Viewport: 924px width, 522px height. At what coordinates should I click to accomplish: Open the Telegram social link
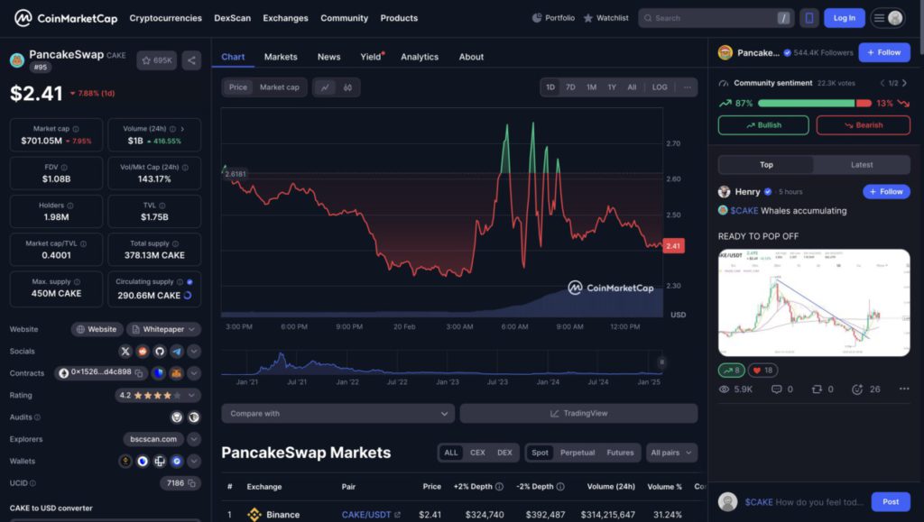click(177, 352)
